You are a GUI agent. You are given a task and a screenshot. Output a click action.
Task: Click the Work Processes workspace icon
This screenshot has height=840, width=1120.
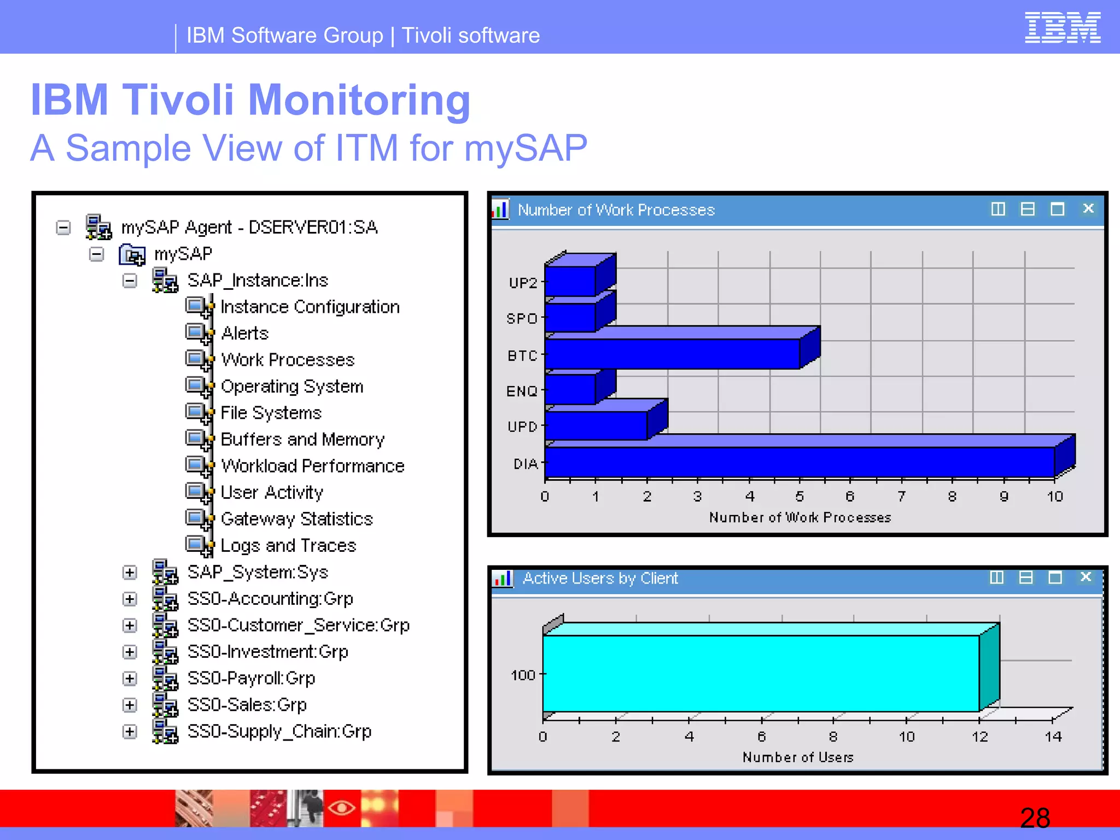(200, 360)
